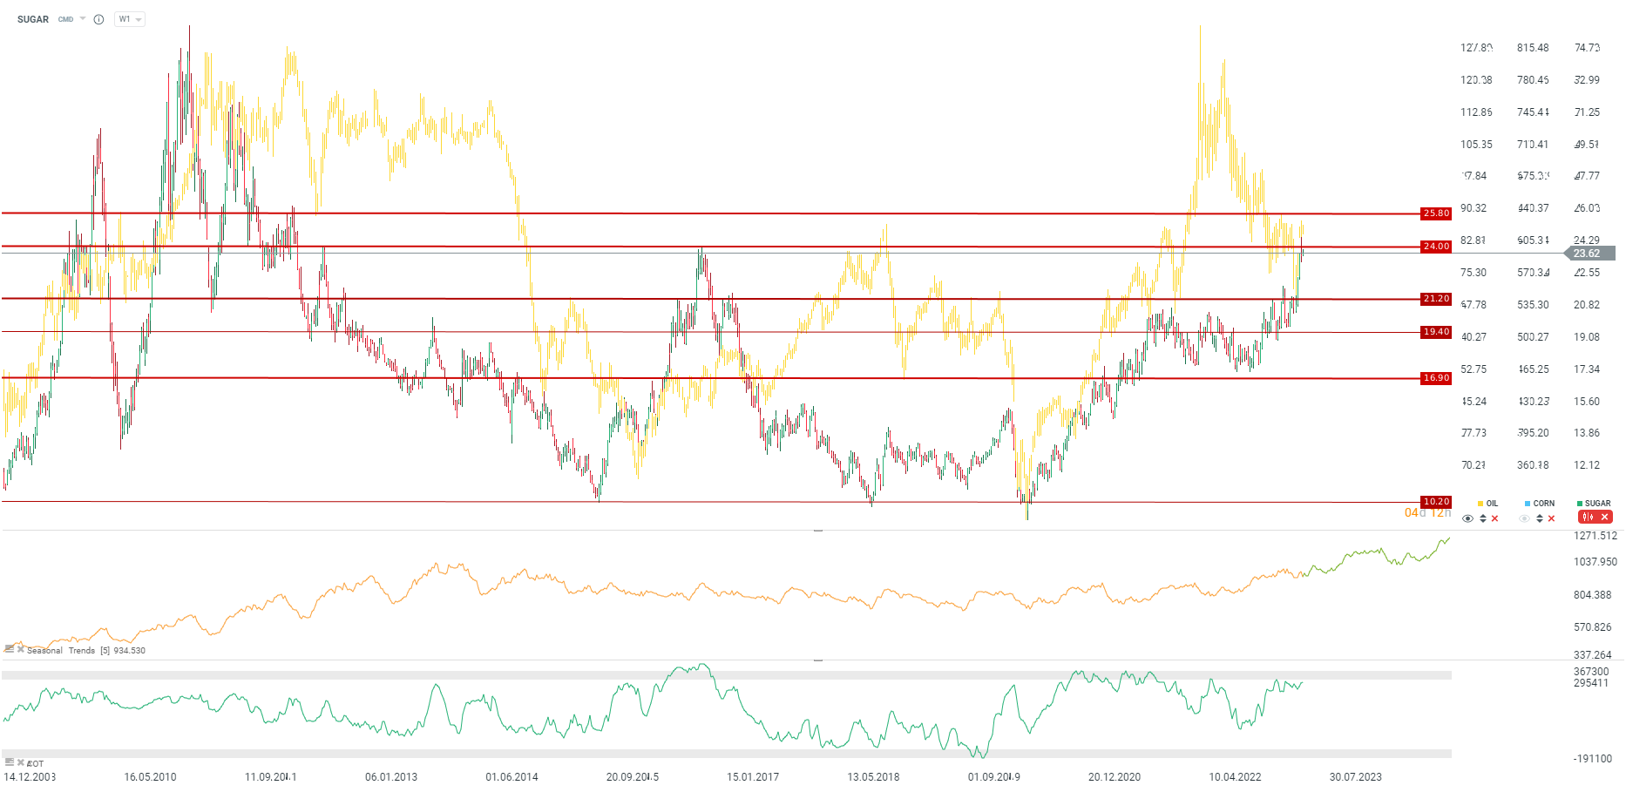Screen dimensions: 1626x792
Task: Expand the symbol dropdown arrow beside CMD
Action: click(x=83, y=18)
